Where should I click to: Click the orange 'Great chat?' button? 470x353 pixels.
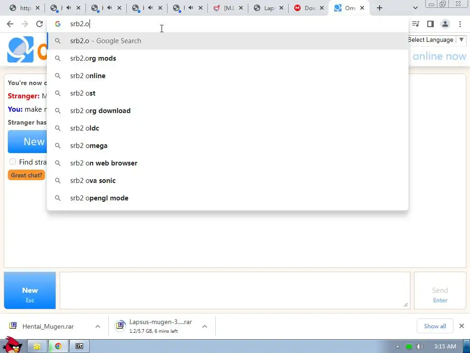pos(26,175)
